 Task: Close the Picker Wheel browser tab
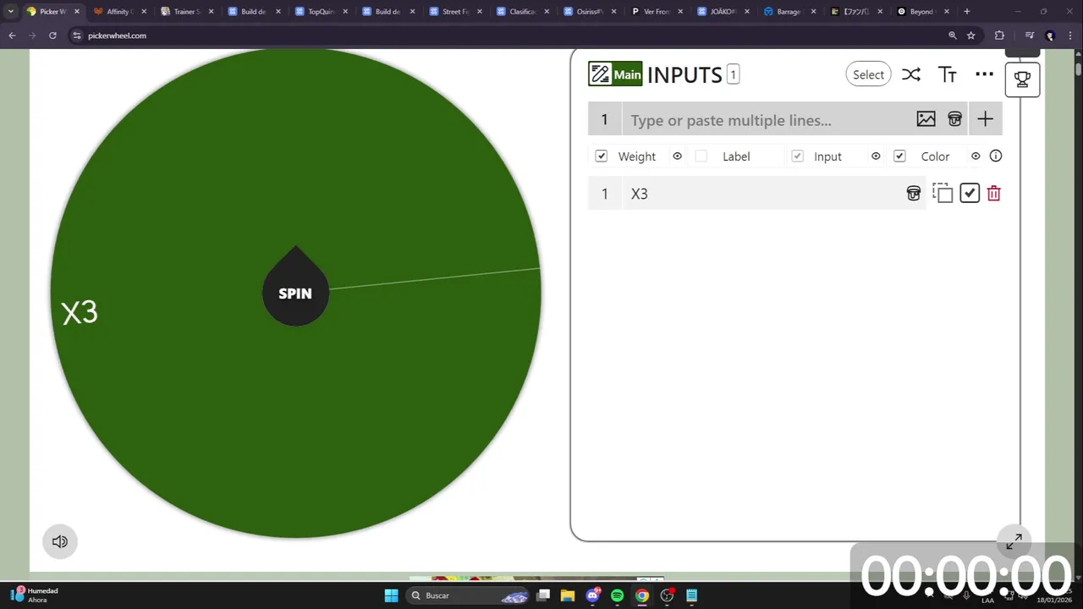tap(76, 12)
